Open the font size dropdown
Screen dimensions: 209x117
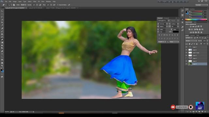[x=167, y=24]
